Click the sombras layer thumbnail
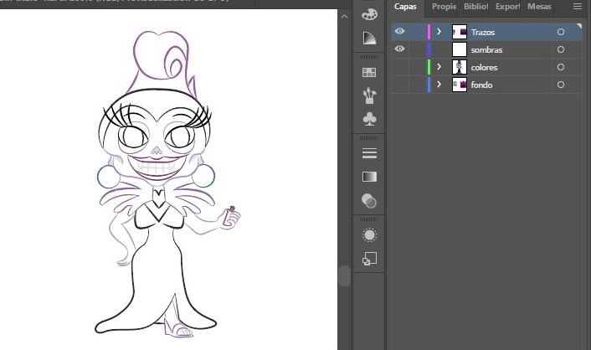This screenshot has height=350, width=591. coord(459,49)
